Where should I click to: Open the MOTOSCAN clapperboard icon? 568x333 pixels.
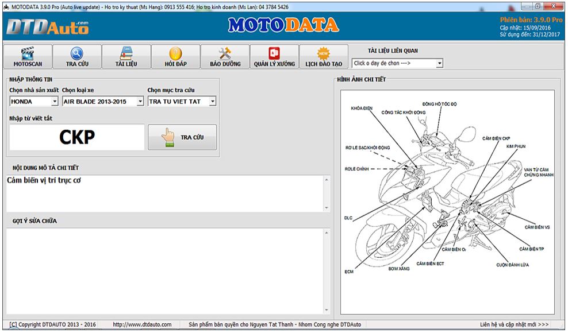coord(28,53)
